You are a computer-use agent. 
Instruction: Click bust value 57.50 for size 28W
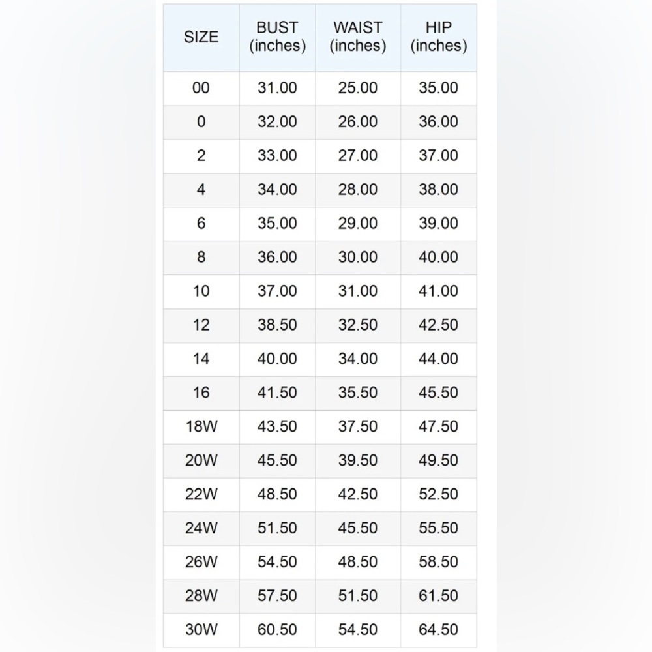277,596
